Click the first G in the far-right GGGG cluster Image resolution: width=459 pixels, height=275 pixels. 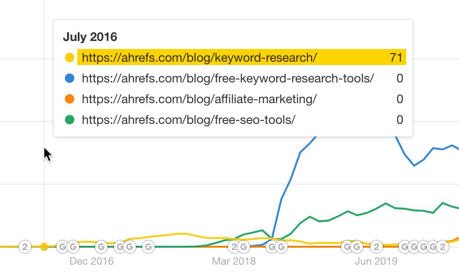[x=405, y=246]
